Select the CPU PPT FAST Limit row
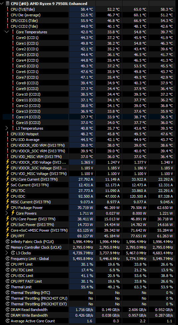This screenshot has height=325, width=178. point(89,281)
